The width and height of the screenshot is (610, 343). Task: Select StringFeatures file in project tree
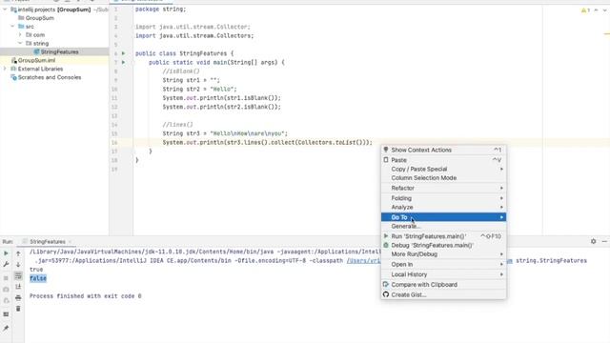tap(59, 51)
